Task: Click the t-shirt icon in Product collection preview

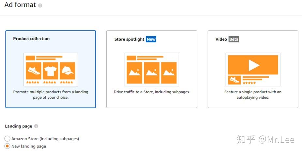Action: 50,71
